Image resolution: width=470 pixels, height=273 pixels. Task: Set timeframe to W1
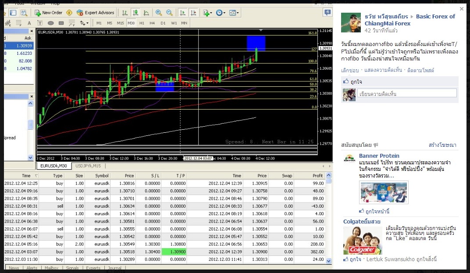coord(174,23)
